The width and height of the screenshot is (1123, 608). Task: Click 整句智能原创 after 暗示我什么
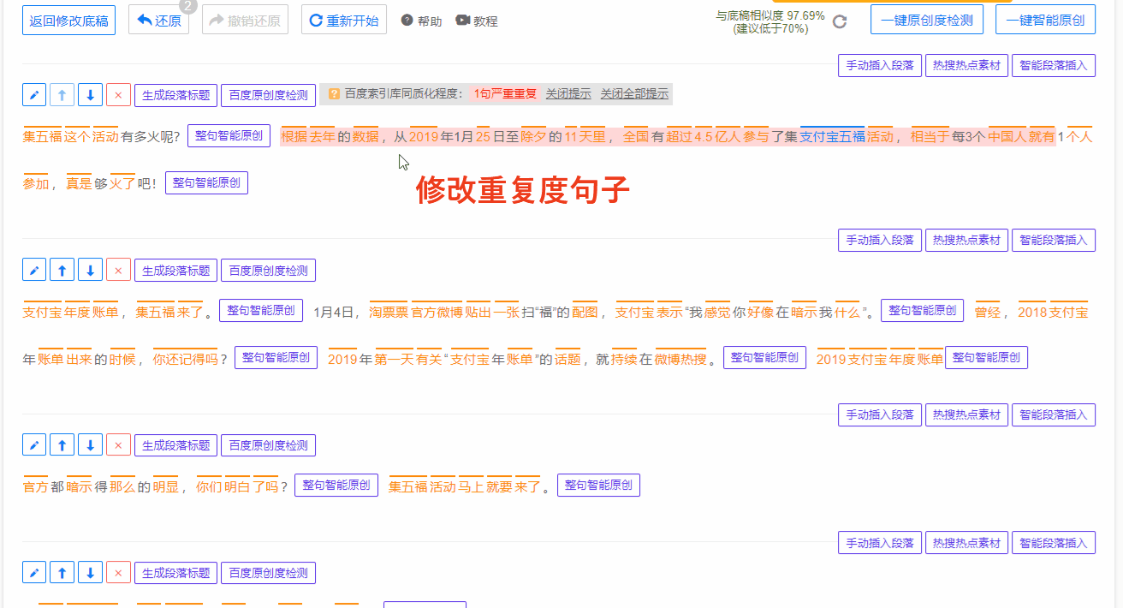[x=923, y=310]
